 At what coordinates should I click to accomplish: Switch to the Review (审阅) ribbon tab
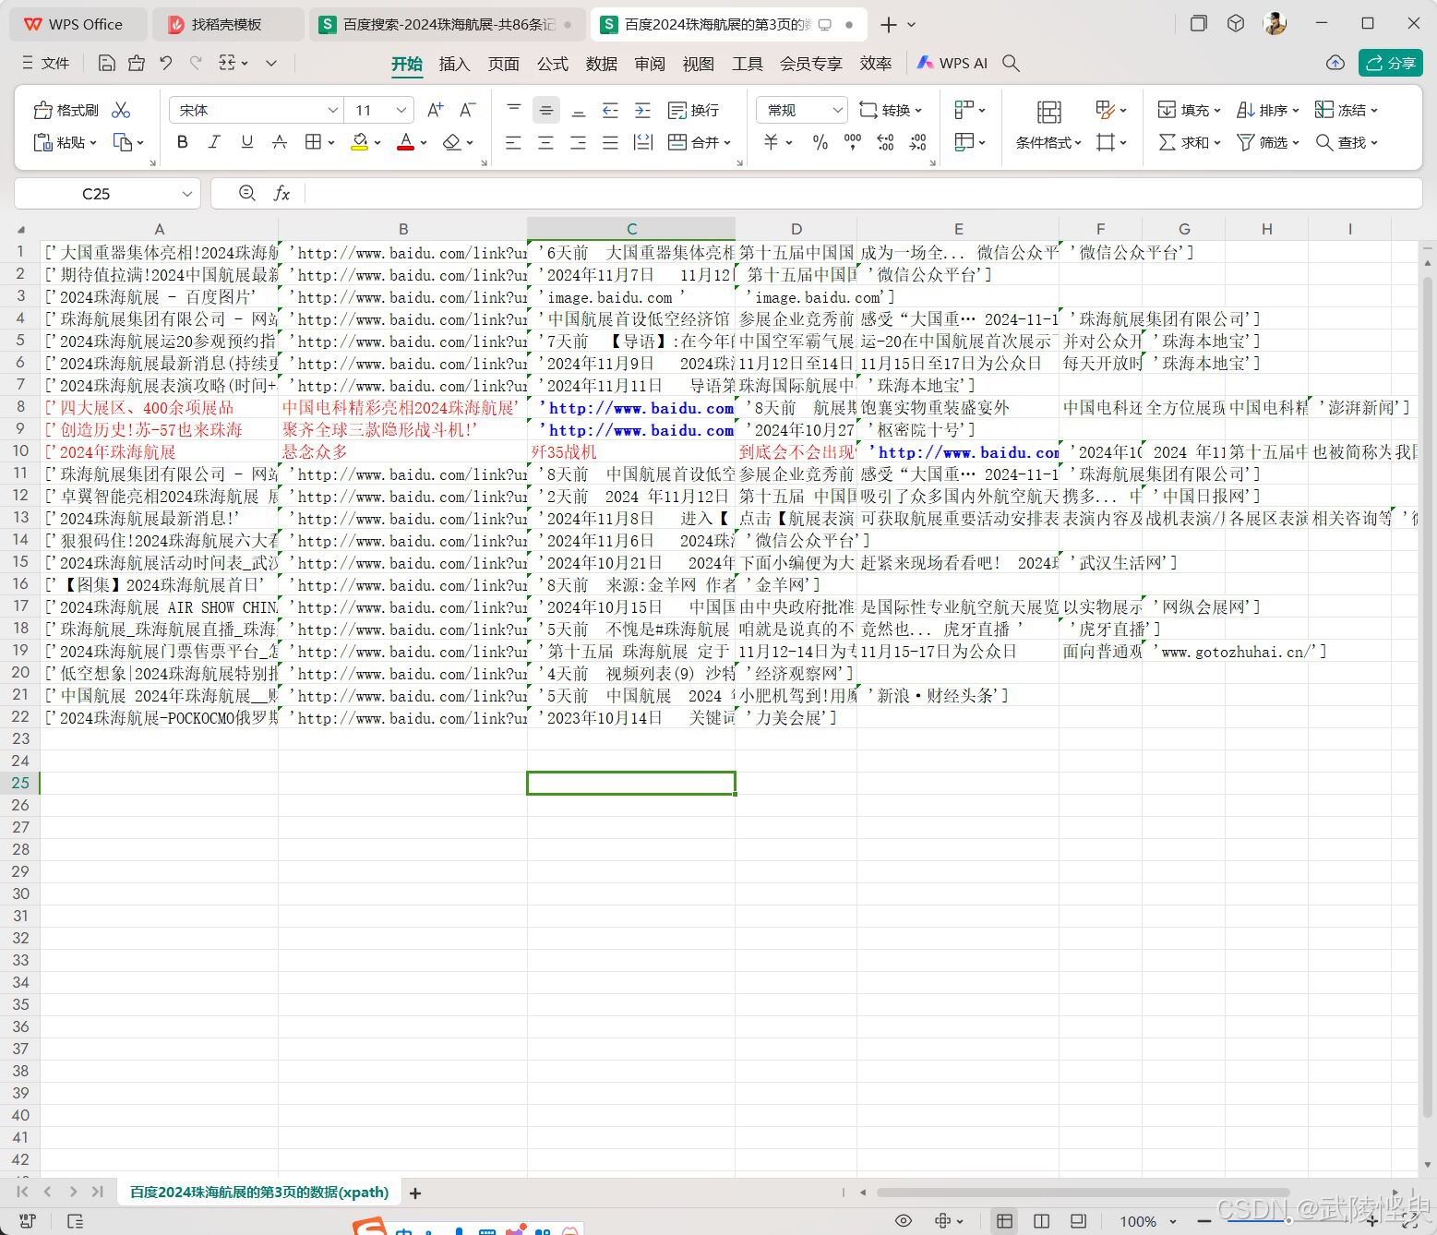coord(650,64)
